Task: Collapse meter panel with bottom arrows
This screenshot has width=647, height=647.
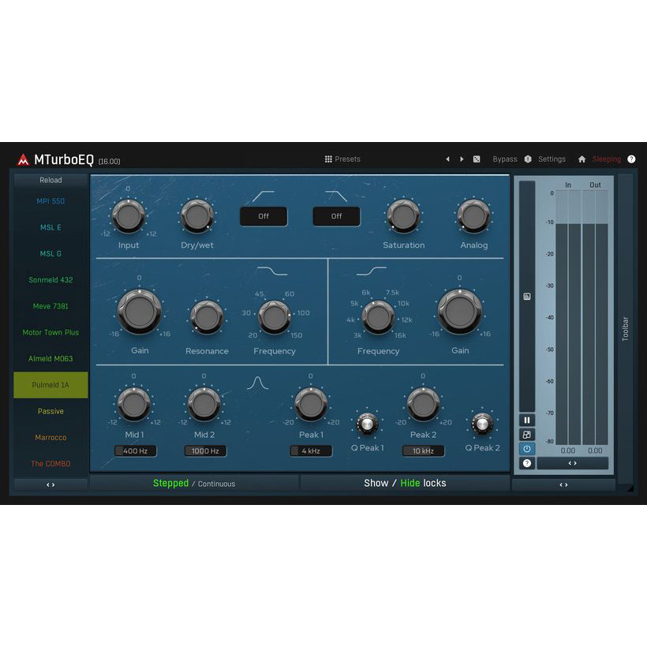Action: point(563,484)
